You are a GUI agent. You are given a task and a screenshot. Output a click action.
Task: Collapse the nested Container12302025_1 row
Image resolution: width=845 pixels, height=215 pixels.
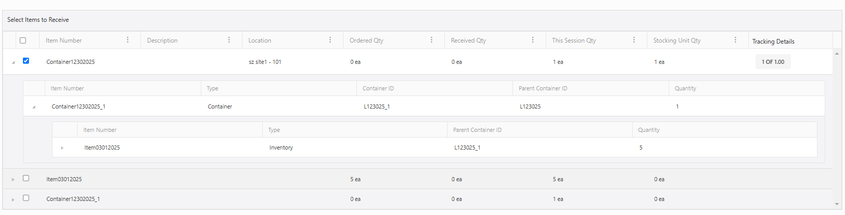[x=34, y=107]
